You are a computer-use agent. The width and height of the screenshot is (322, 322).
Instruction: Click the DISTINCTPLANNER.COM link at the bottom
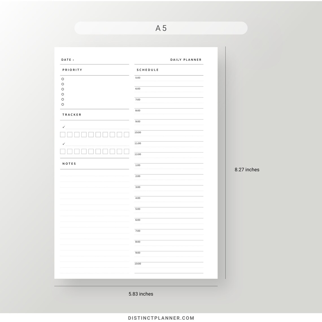[161, 317]
